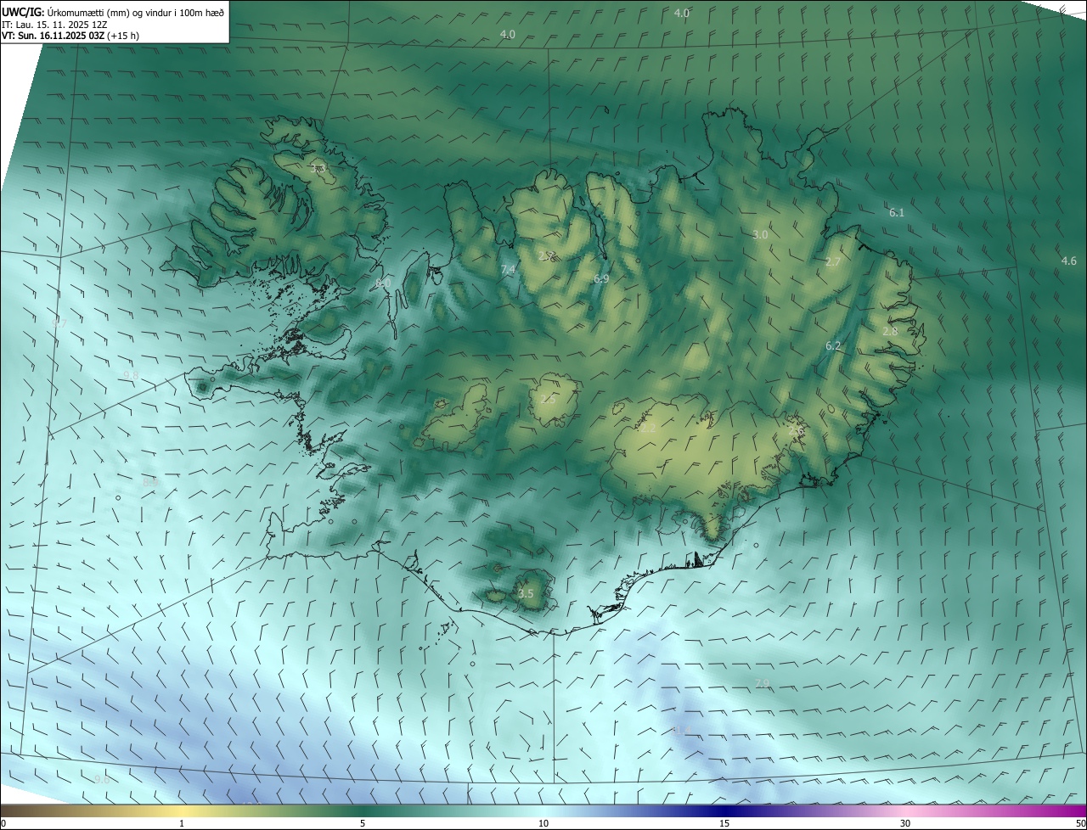Image resolution: width=1087 pixels, height=830 pixels.
Task: Click the precipitation color scale bar
Action: [x=543, y=810]
